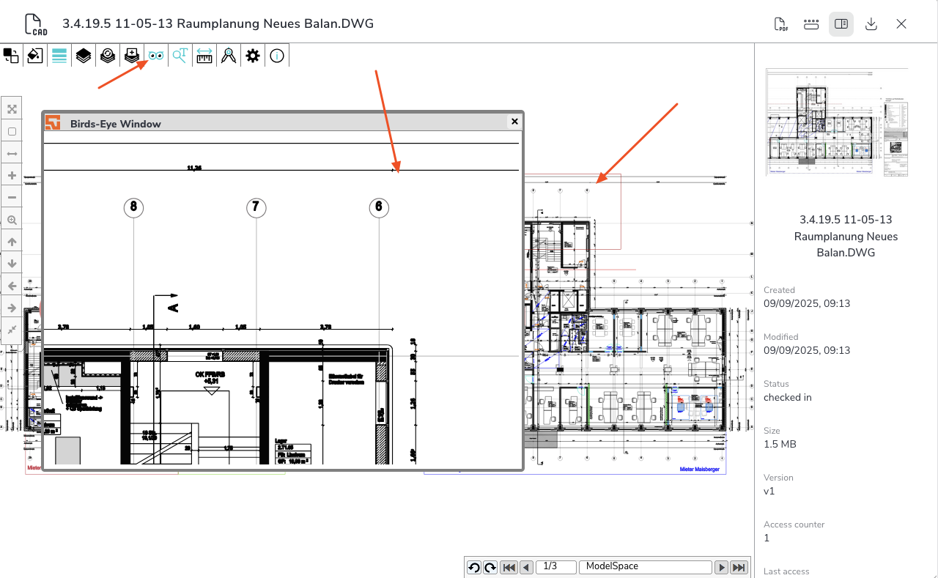Viewport: 938px width, 578px height.
Task: Toggle the teal horizontal lines icon
Action: click(x=59, y=56)
